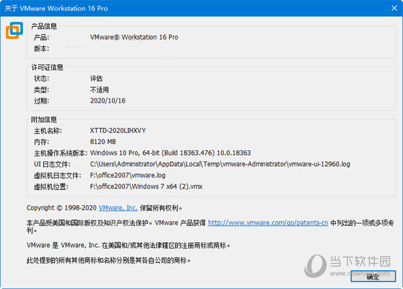The height and width of the screenshot is (289, 403).
Task: Select license status value 评估
Action: coord(96,78)
